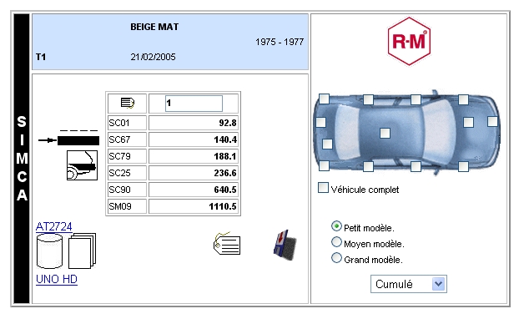Viewport: 519px width, 314px height.
Task: Click the black stripe application diagram icon
Action: [x=69, y=139]
